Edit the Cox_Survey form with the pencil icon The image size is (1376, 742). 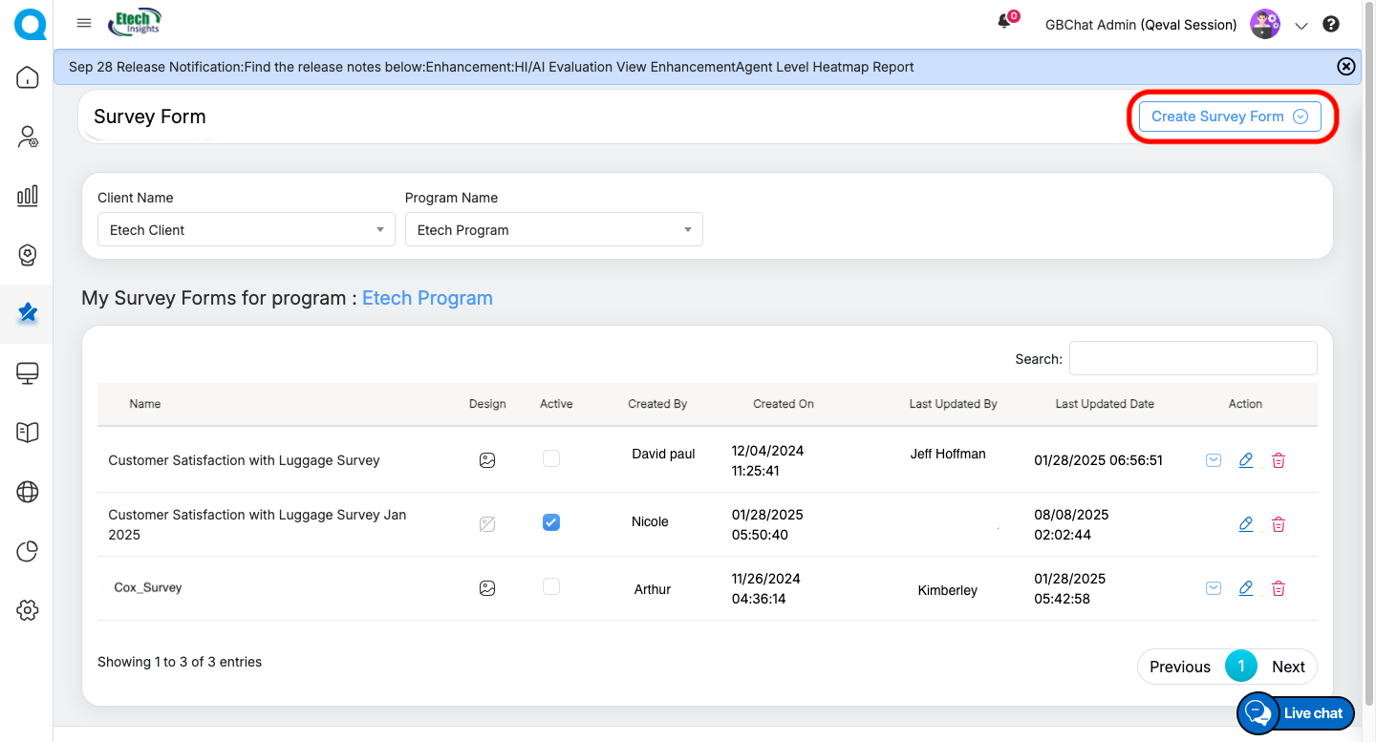click(x=1245, y=588)
